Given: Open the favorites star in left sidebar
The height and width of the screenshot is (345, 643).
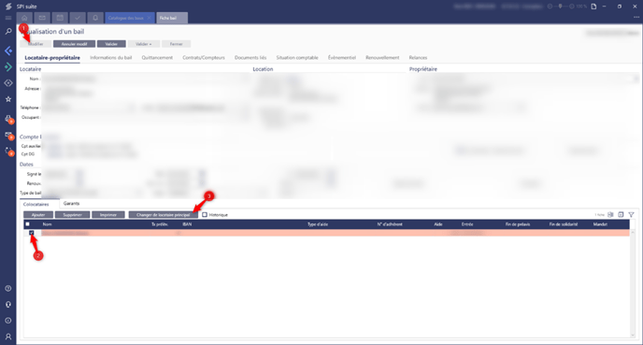Looking at the screenshot, I should (7, 99).
